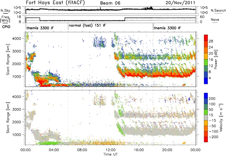The width and height of the screenshot is (226, 156).
Task: Select the 1000 tick label in the velocity panel
Action: click(16, 135)
